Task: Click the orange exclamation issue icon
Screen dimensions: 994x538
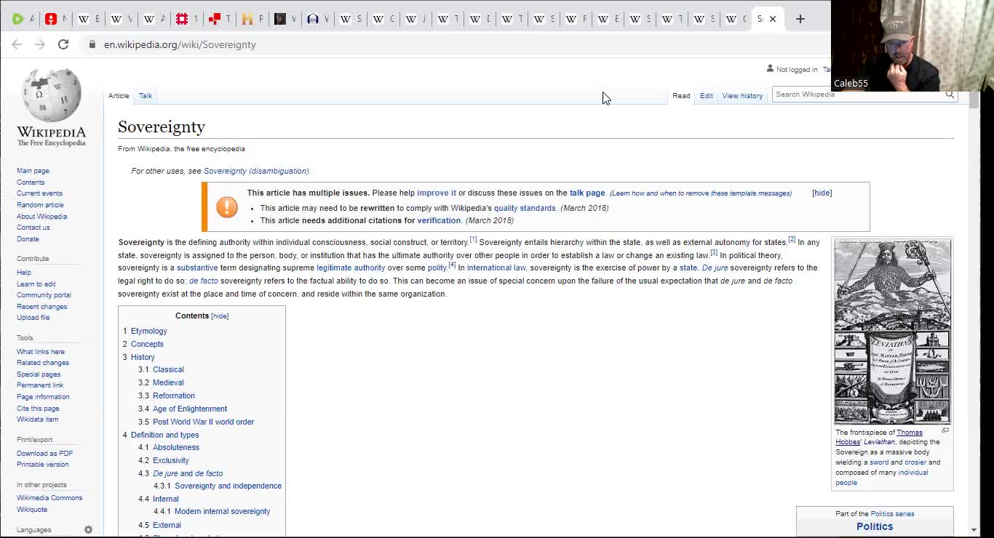Action: click(227, 207)
